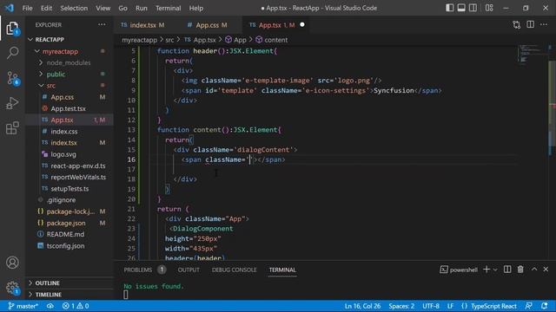The width and height of the screenshot is (556, 312).
Task: Switch to OUTPUT panel tab
Action: tap(189, 270)
